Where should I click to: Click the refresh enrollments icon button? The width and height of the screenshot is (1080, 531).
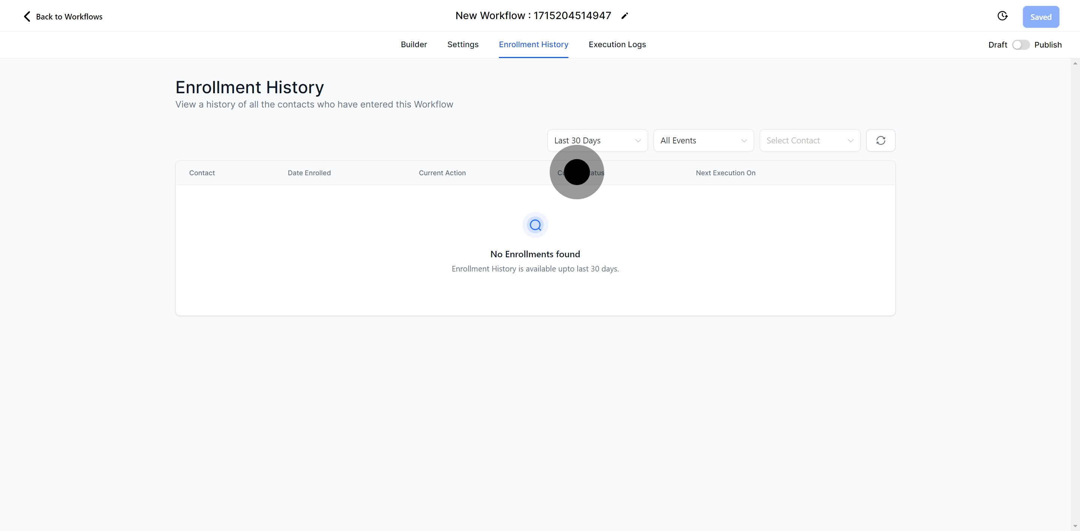point(880,140)
